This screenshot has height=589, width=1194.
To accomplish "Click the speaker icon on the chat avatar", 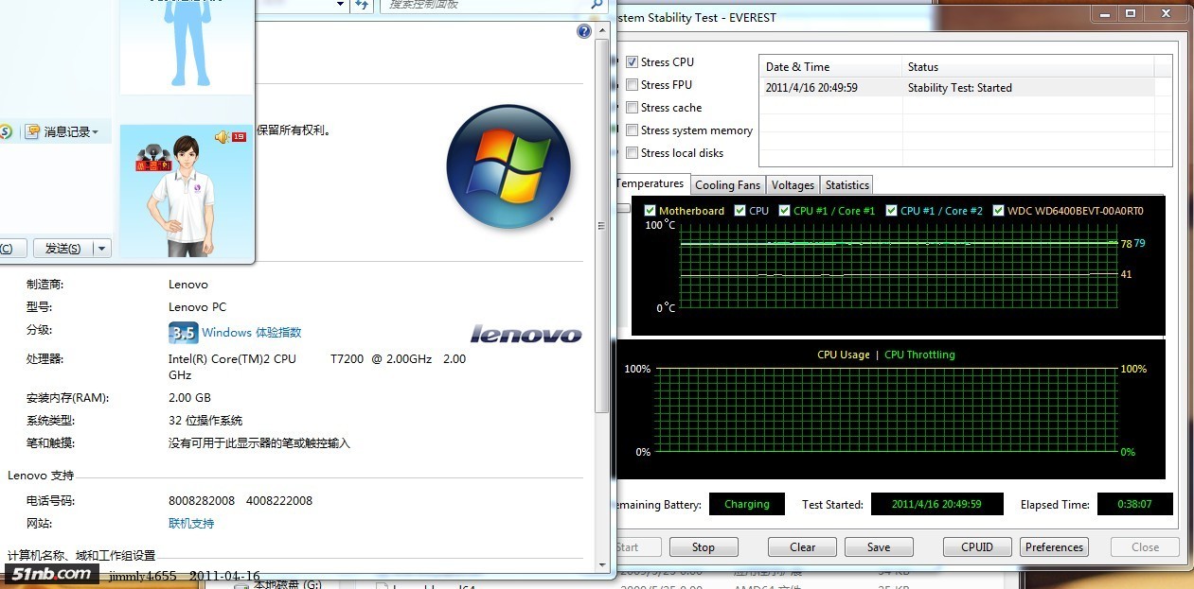I will pyautogui.click(x=223, y=137).
